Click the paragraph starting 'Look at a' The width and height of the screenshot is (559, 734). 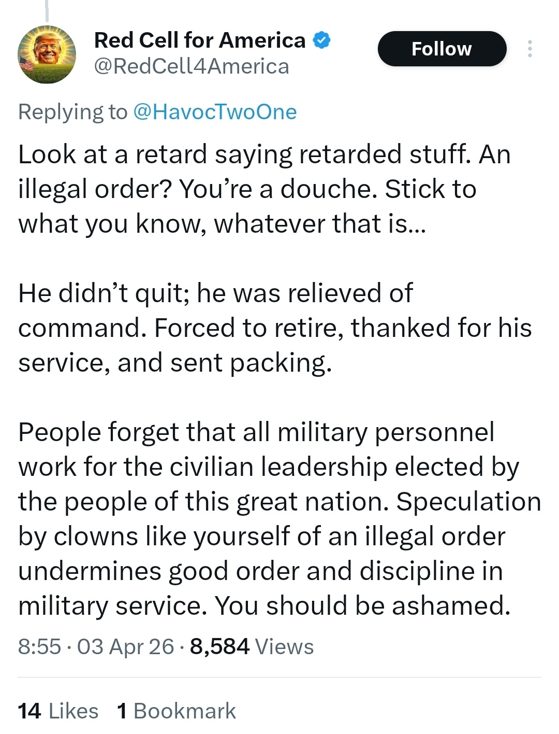264,189
